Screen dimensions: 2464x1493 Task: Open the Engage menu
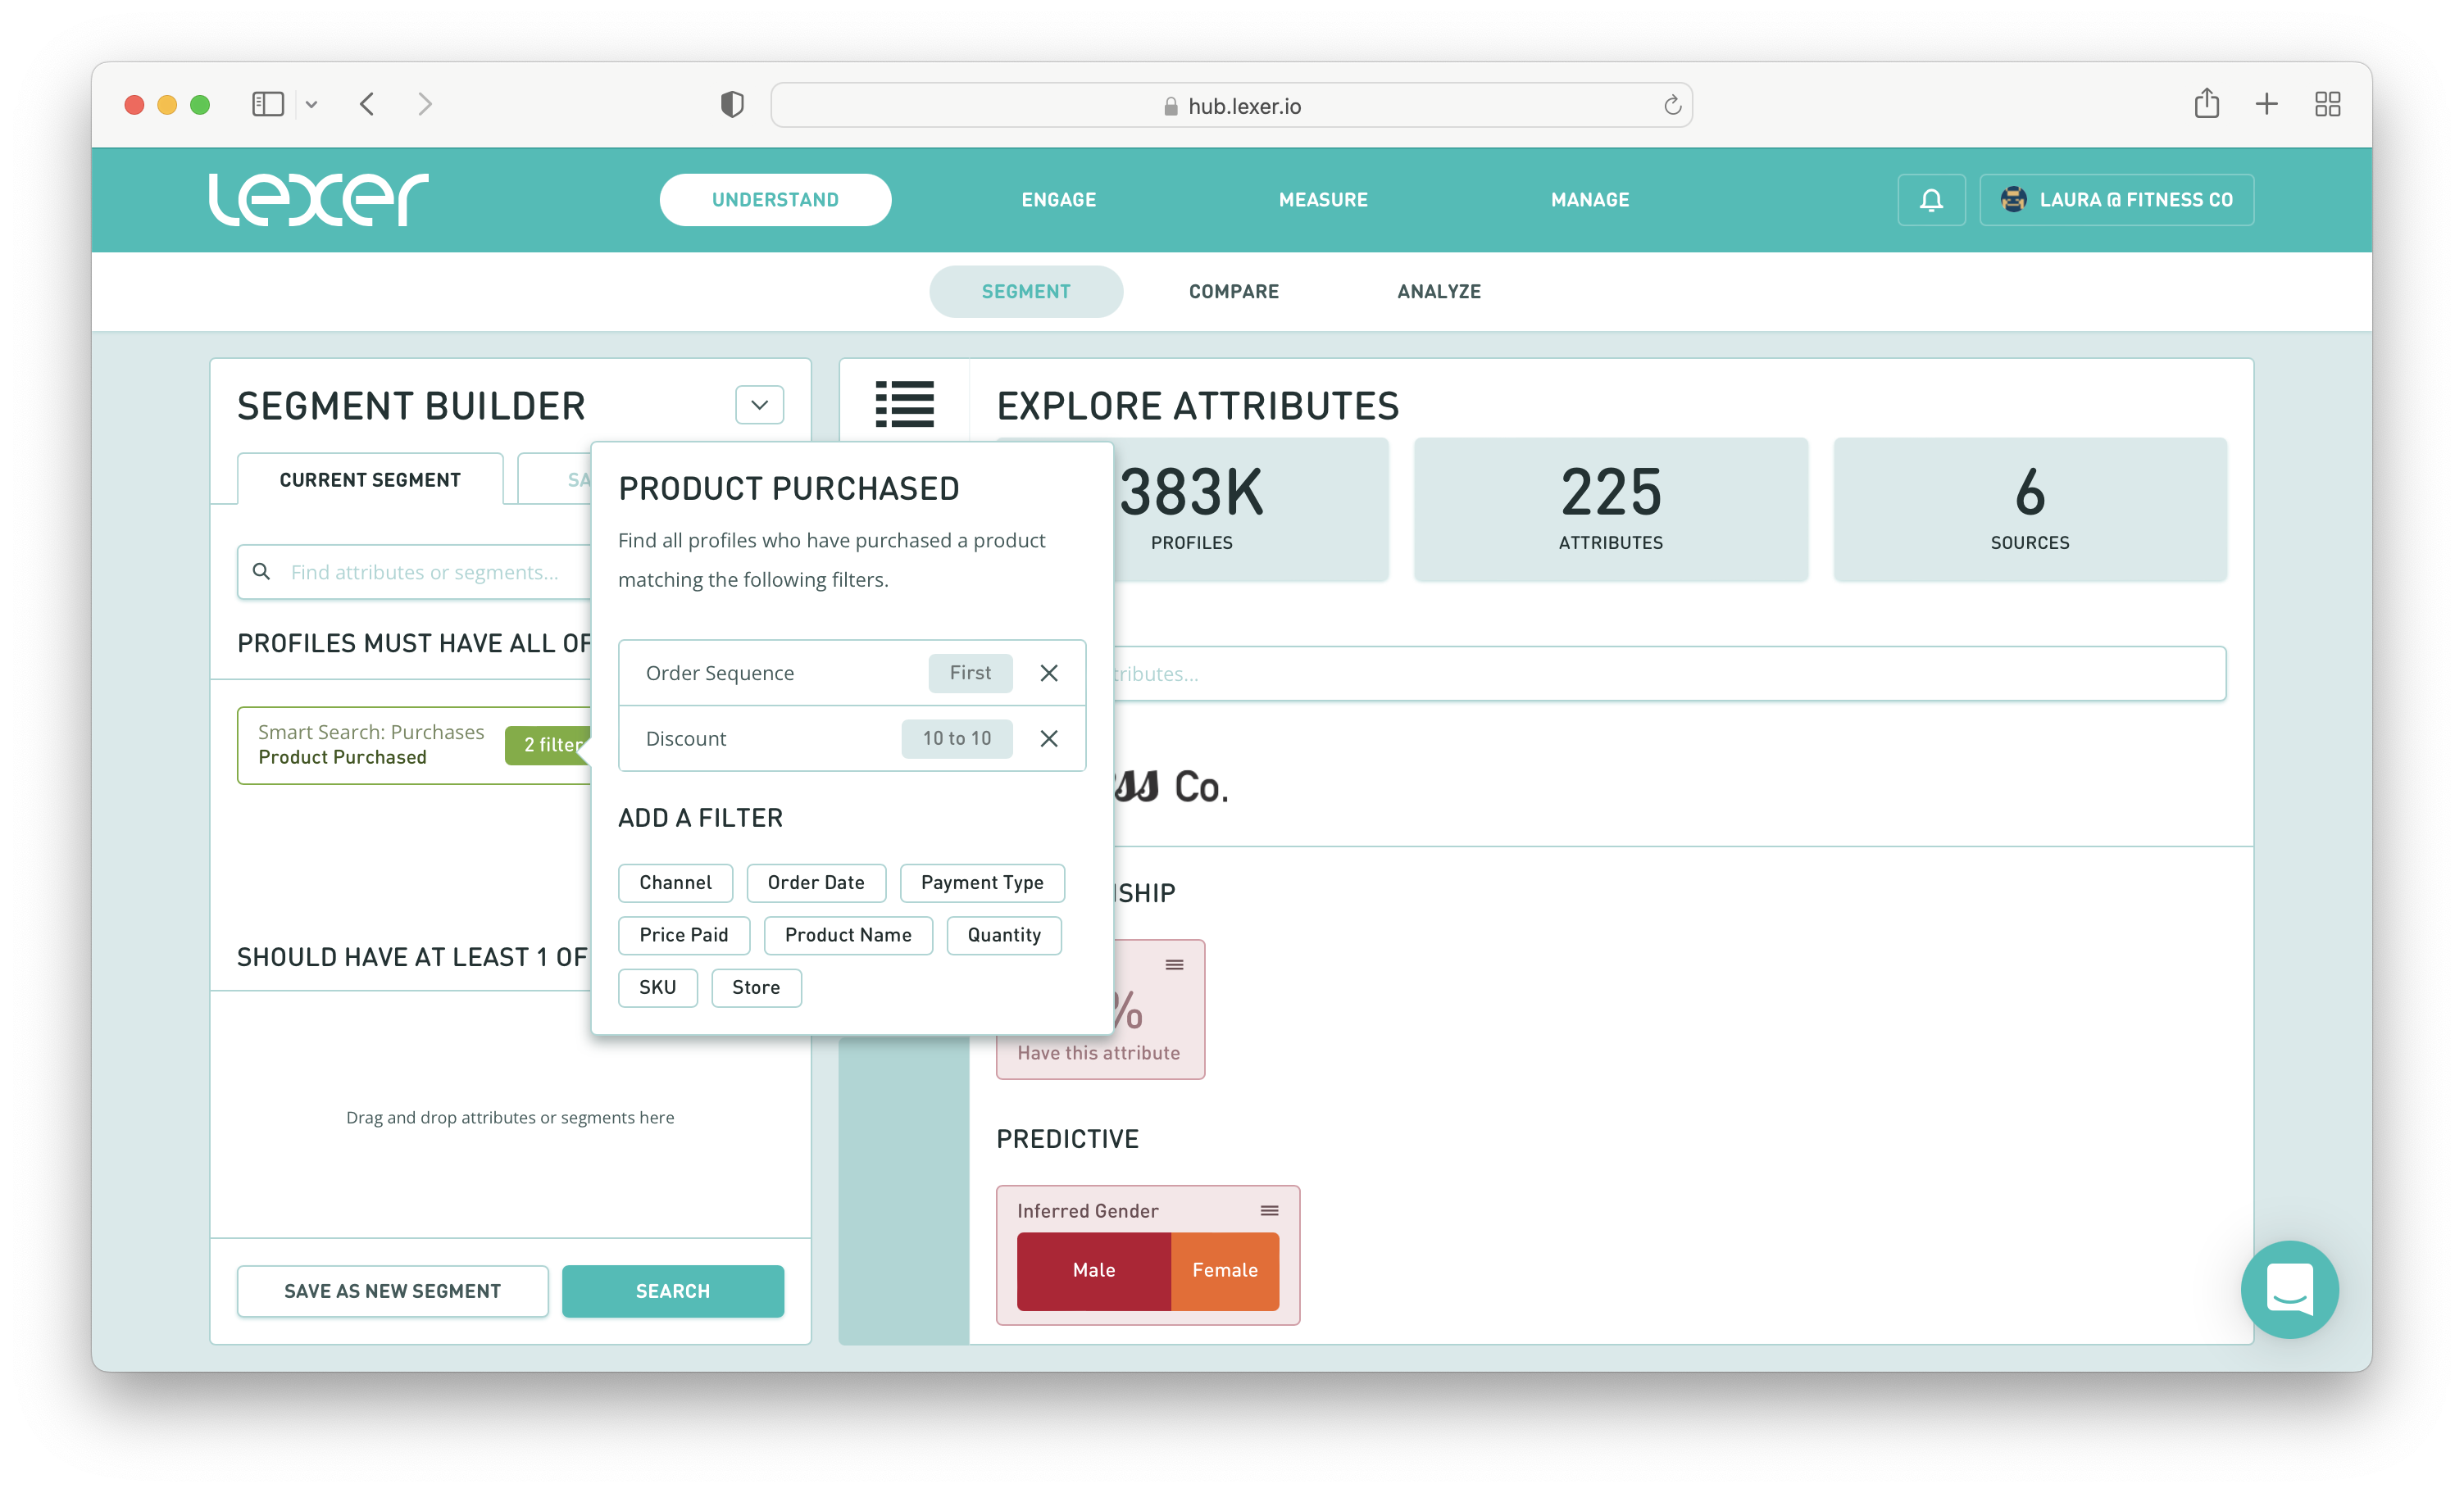[1058, 200]
